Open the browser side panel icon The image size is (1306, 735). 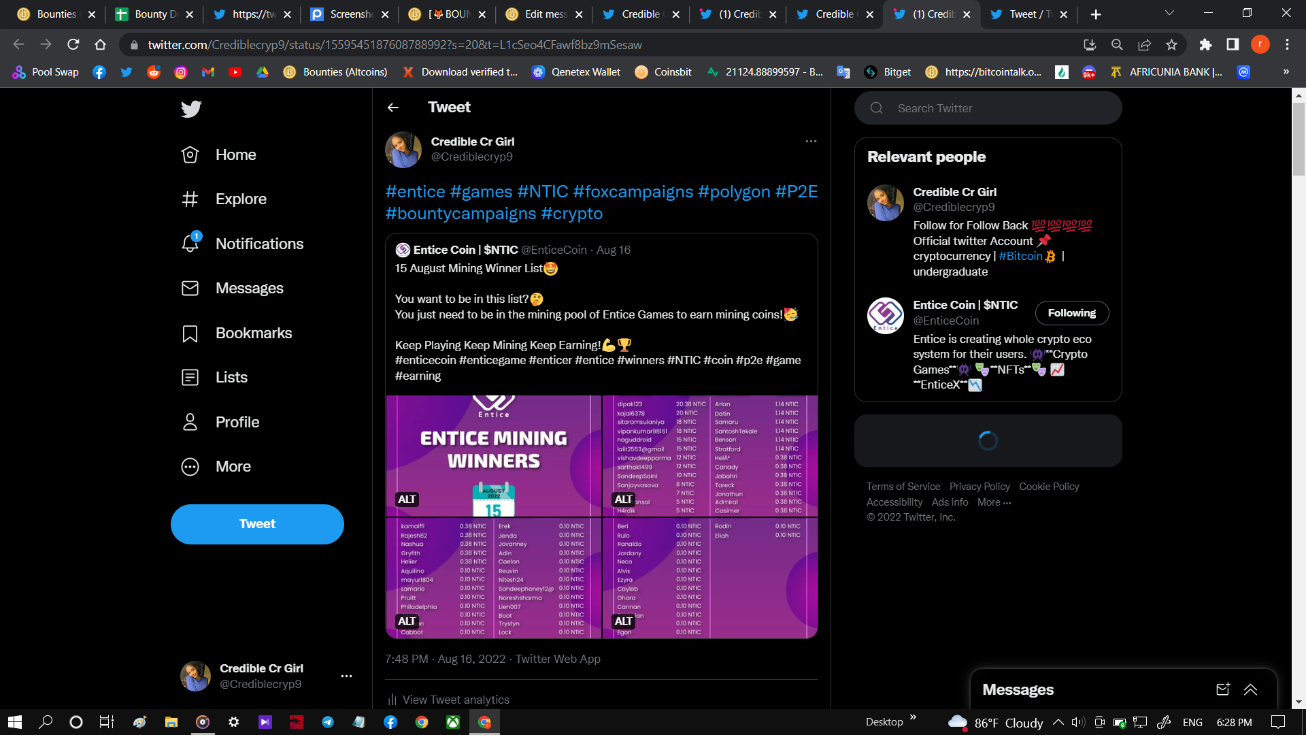click(1233, 44)
